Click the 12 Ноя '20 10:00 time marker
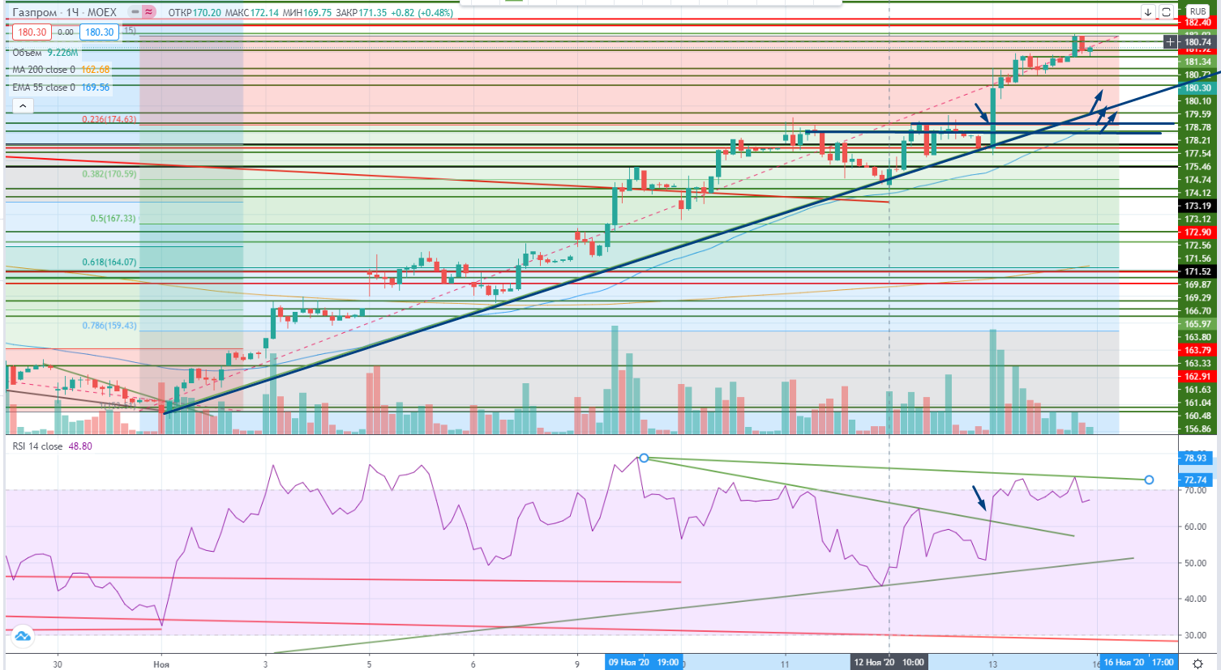Viewport: 1221px width, 670px height. [x=889, y=663]
